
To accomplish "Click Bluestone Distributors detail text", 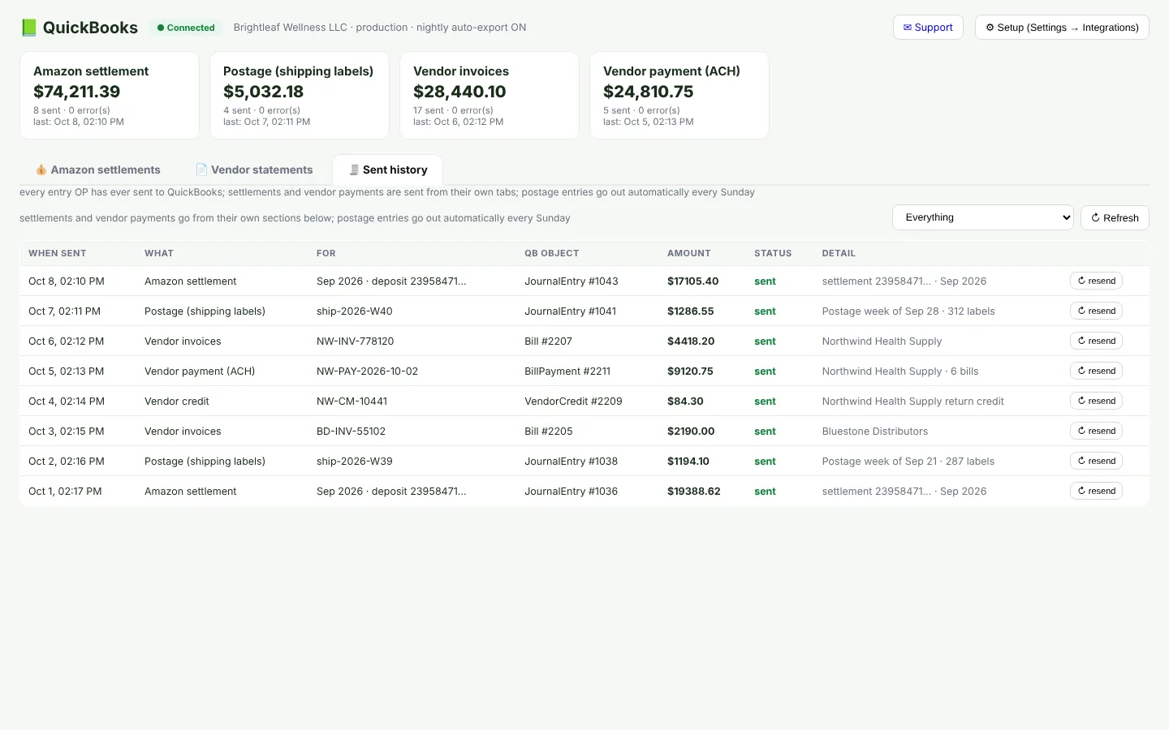I will pyautogui.click(x=874, y=432).
